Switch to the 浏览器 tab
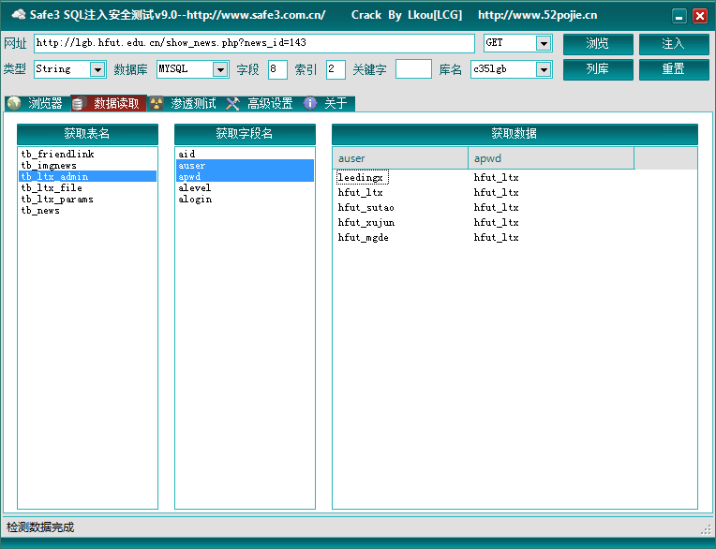Viewport: 716px width, 549px height. point(37,104)
